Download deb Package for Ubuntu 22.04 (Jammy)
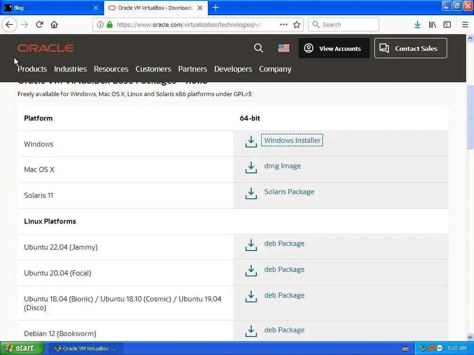 pyautogui.click(x=284, y=244)
